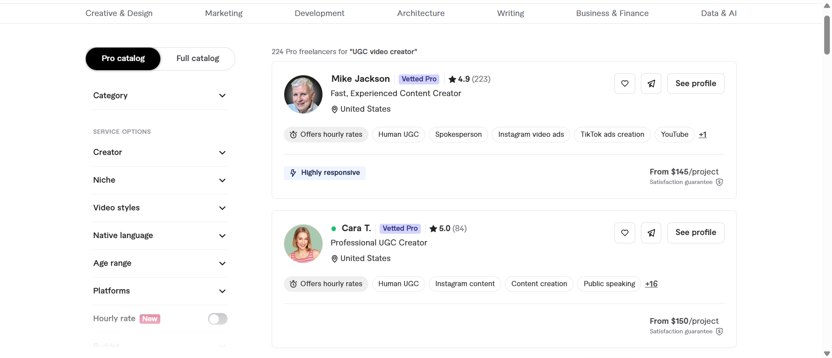Switch to the Pro catalog tab
Image resolution: width=832 pixels, height=358 pixels.
coord(123,59)
